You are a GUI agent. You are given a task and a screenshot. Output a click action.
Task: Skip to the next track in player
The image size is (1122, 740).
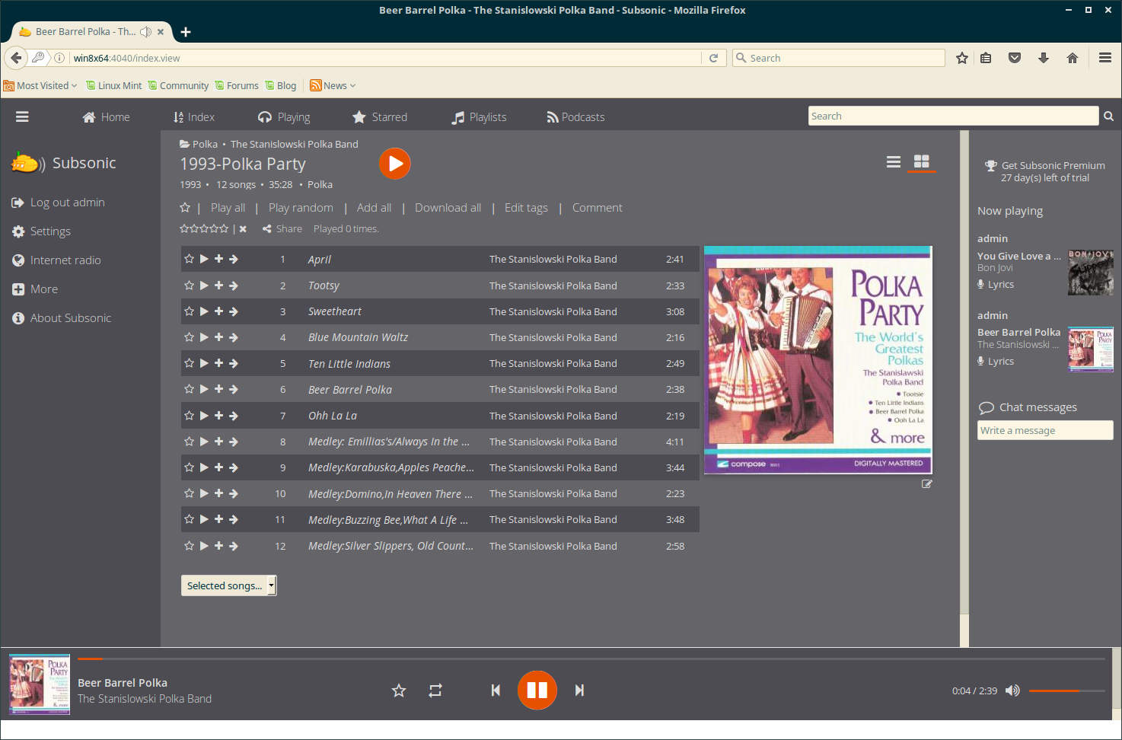tap(579, 690)
